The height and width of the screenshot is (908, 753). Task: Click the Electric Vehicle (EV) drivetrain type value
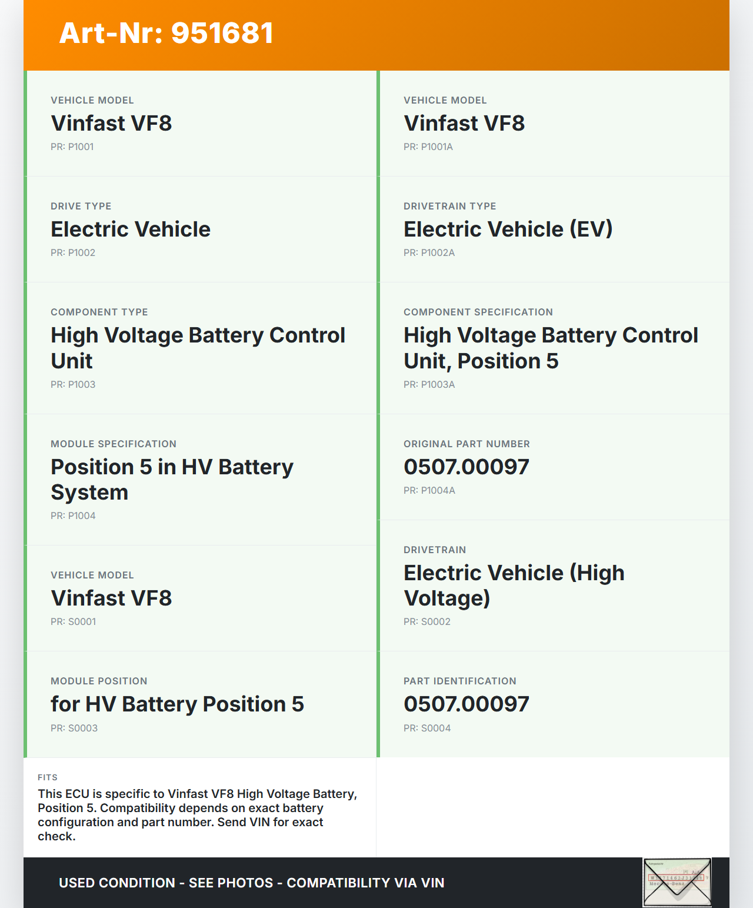click(x=508, y=230)
